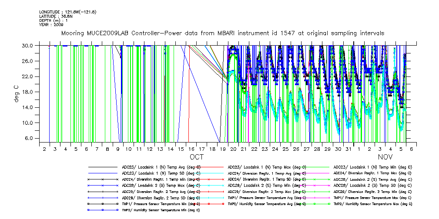Select the ADC28 Loadsink 2 (S) Temp Avg label
Viewport: 439px width, 219px height.
pyautogui.click(x=372, y=179)
